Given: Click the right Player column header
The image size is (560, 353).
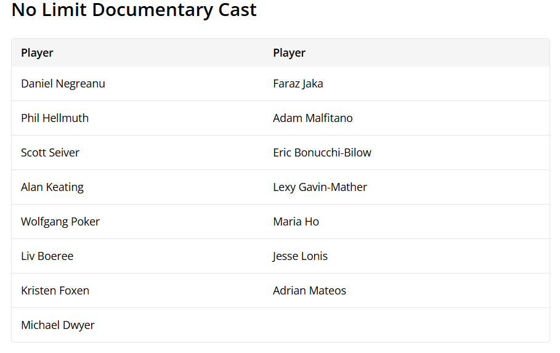Looking at the screenshot, I should [289, 53].
